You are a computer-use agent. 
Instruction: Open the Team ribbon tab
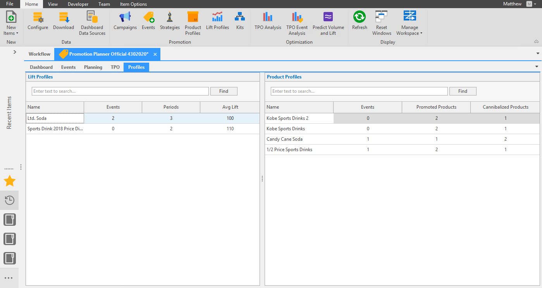[x=104, y=4]
